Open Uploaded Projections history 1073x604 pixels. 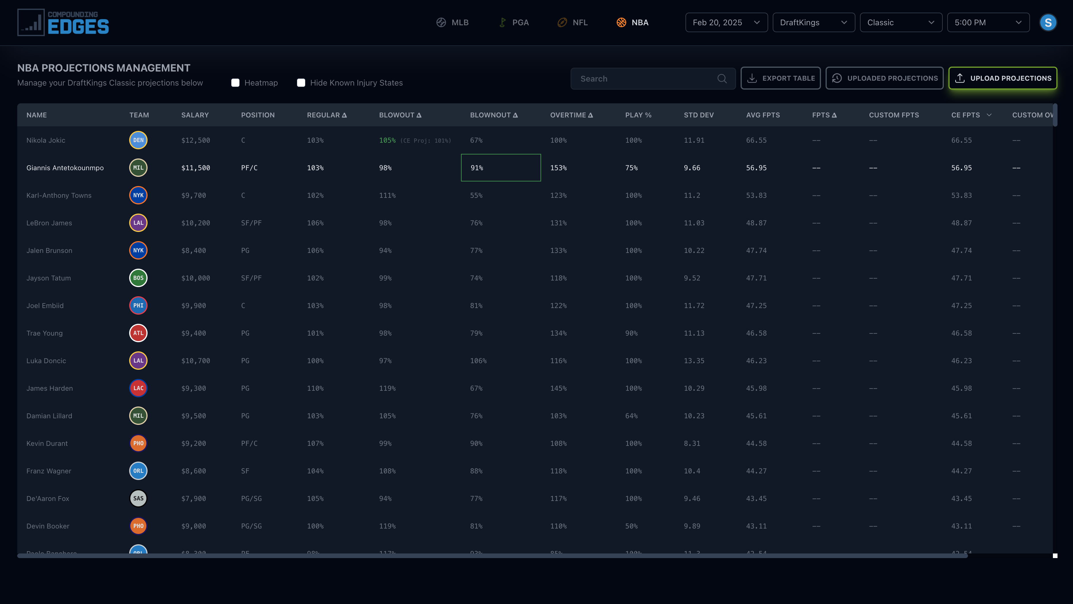(884, 78)
